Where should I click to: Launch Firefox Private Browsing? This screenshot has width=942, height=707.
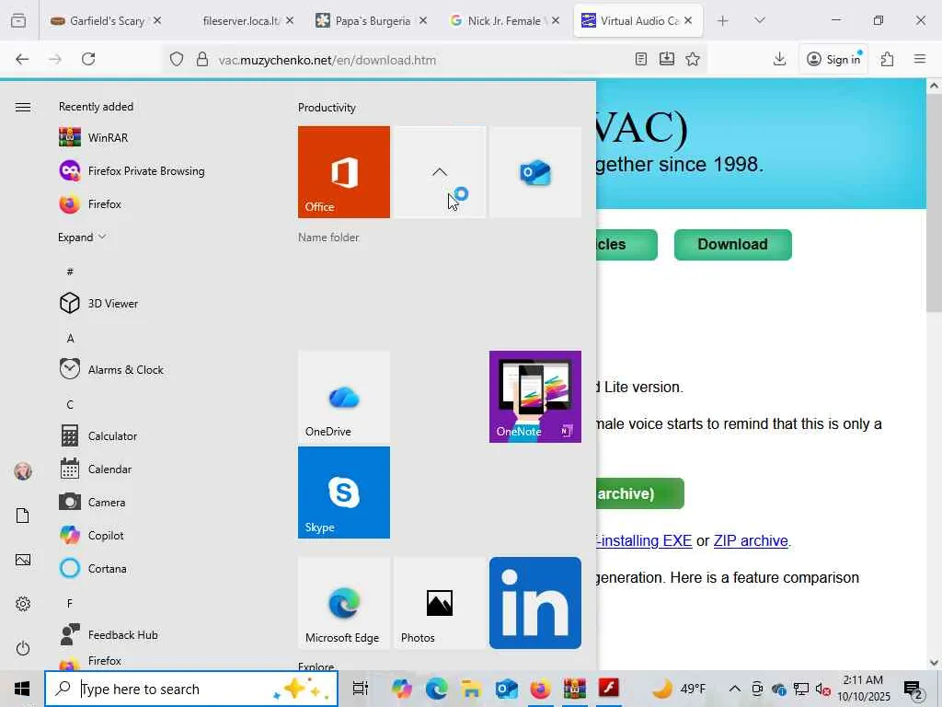[x=132, y=170]
